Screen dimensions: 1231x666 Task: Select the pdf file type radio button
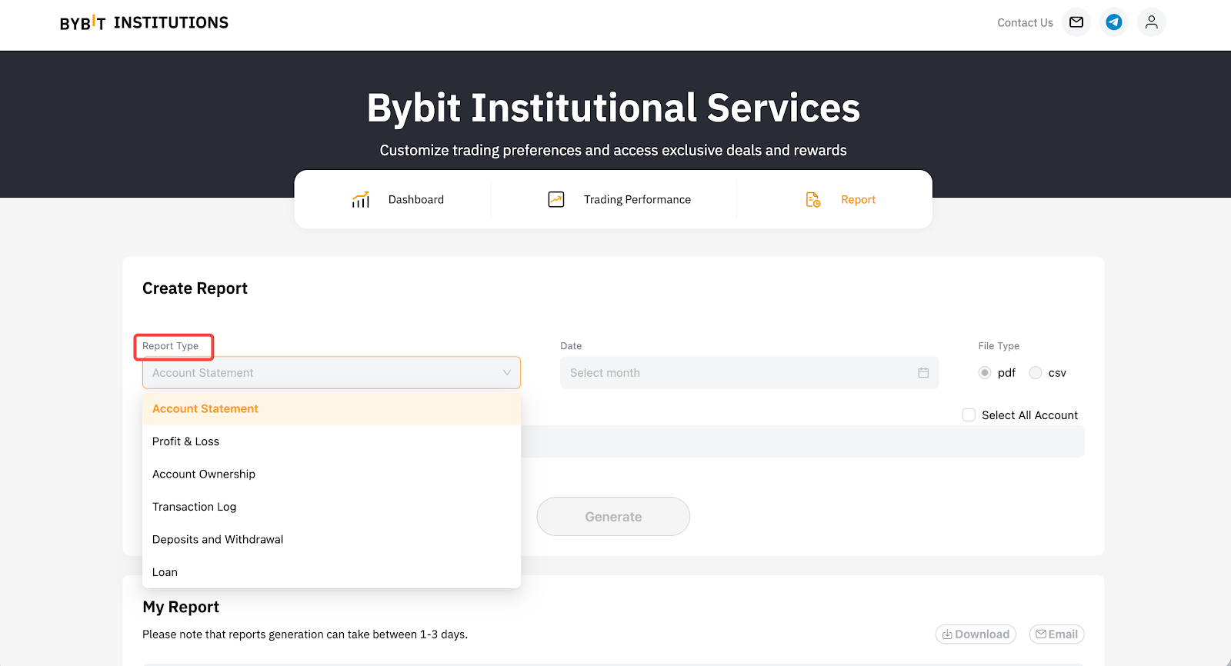(985, 373)
